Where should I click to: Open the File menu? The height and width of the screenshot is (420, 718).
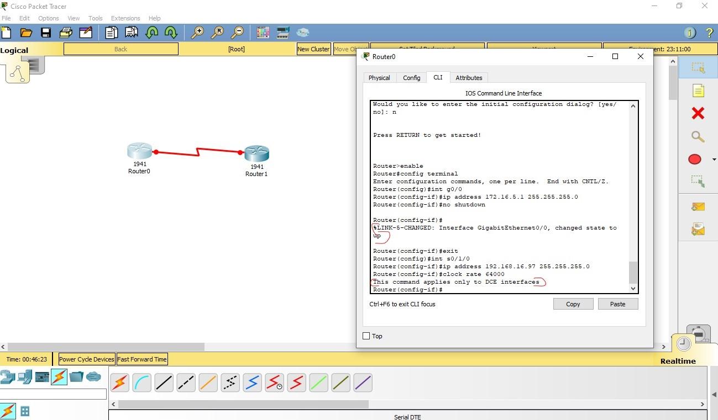tap(6, 18)
